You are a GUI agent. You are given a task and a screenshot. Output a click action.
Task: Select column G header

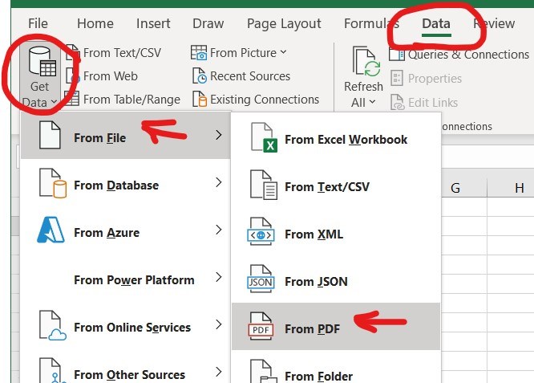point(455,188)
